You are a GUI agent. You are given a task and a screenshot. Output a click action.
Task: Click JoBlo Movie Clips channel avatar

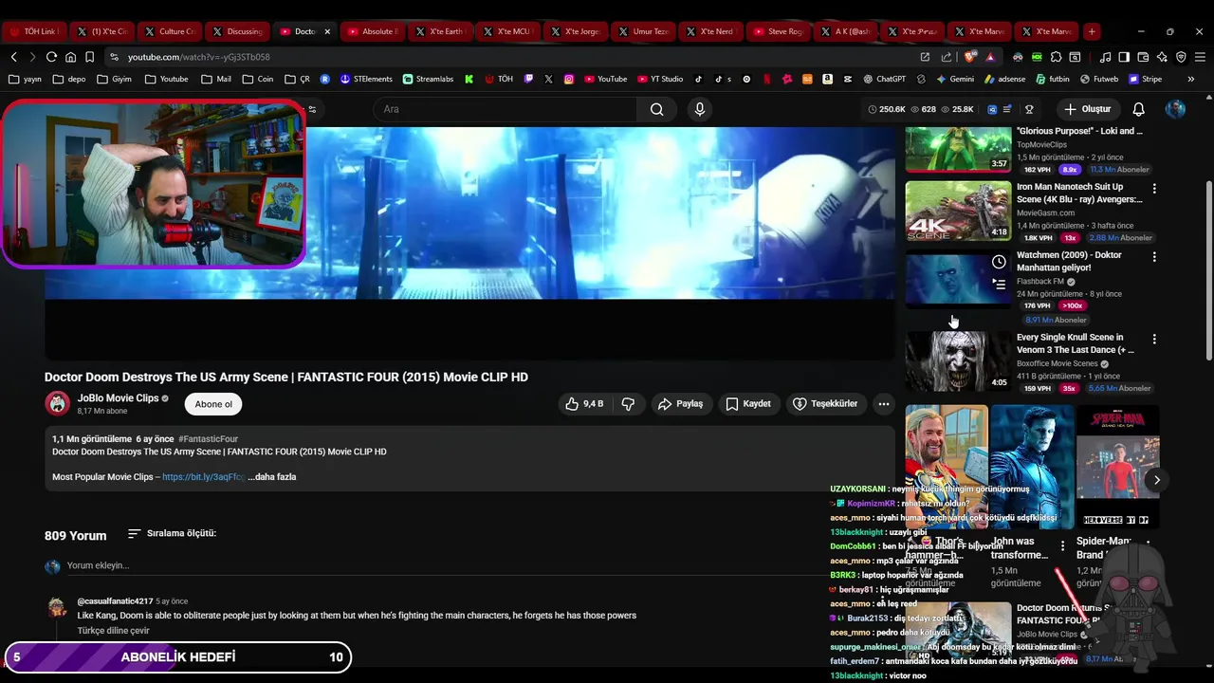(58, 404)
